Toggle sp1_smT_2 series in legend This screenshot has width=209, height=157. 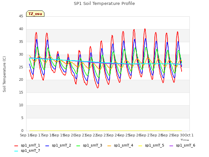point(58,145)
